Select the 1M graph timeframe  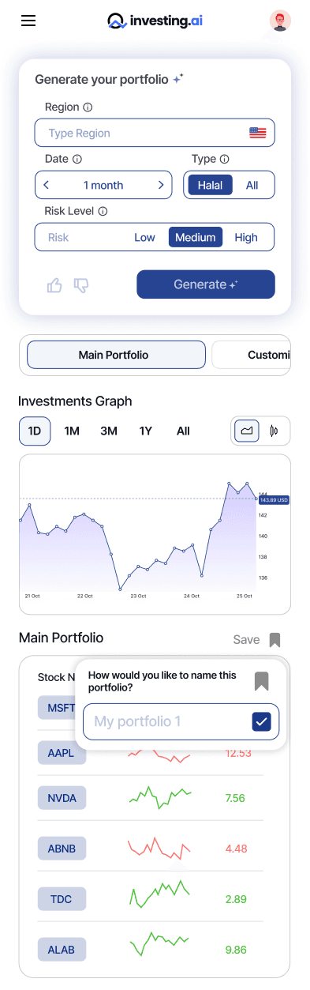72,431
